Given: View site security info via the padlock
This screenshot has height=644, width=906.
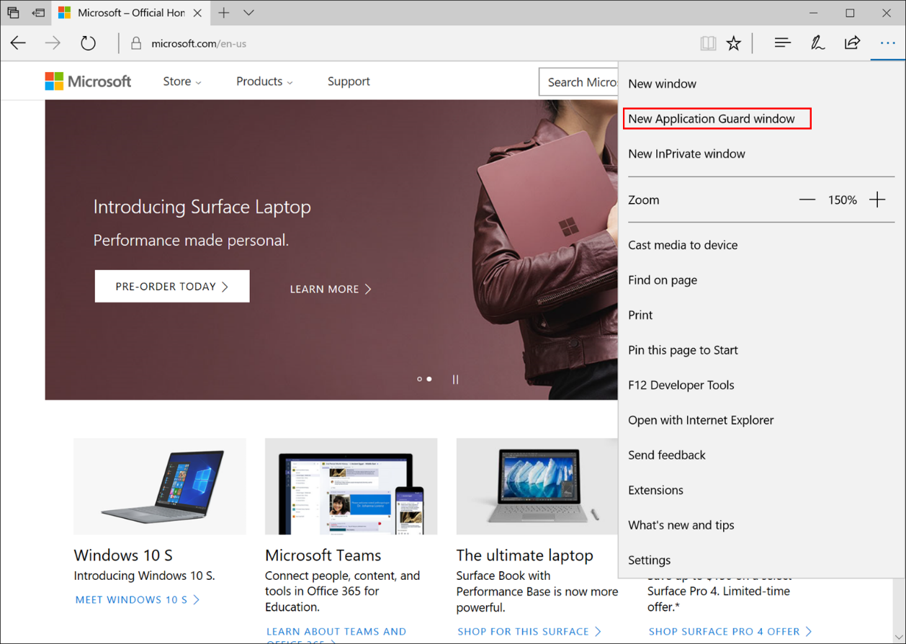Looking at the screenshot, I should (135, 43).
